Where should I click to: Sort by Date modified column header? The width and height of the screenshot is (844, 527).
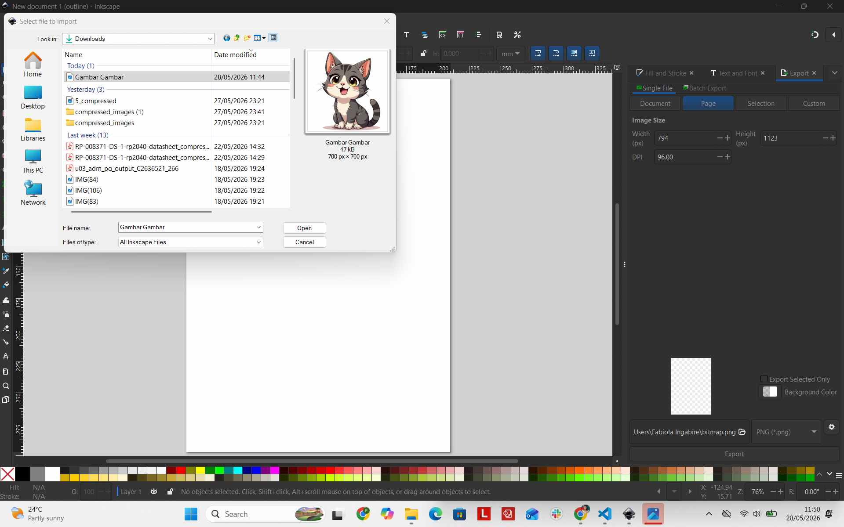tap(250, 54)
